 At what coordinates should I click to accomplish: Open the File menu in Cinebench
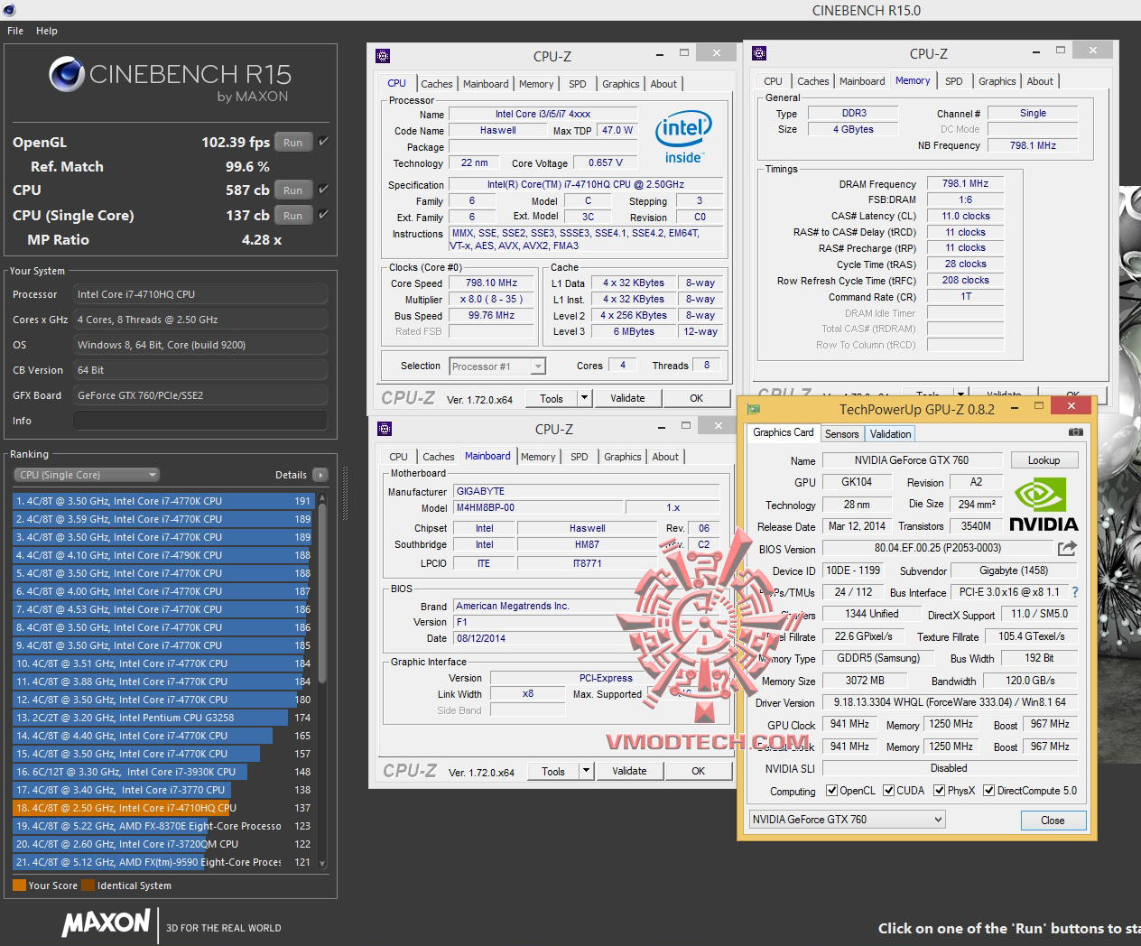click(15, 31)
